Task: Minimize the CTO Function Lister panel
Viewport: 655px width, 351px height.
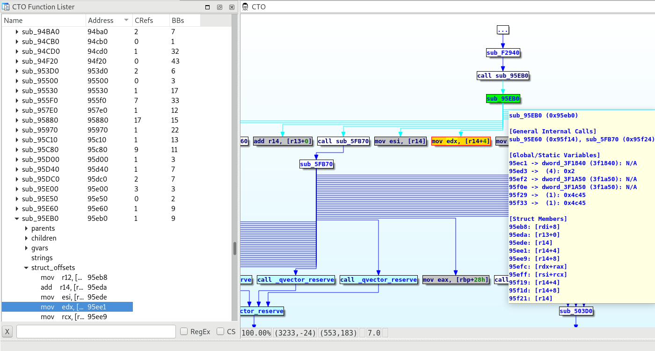Action: (x=208, y=7)
